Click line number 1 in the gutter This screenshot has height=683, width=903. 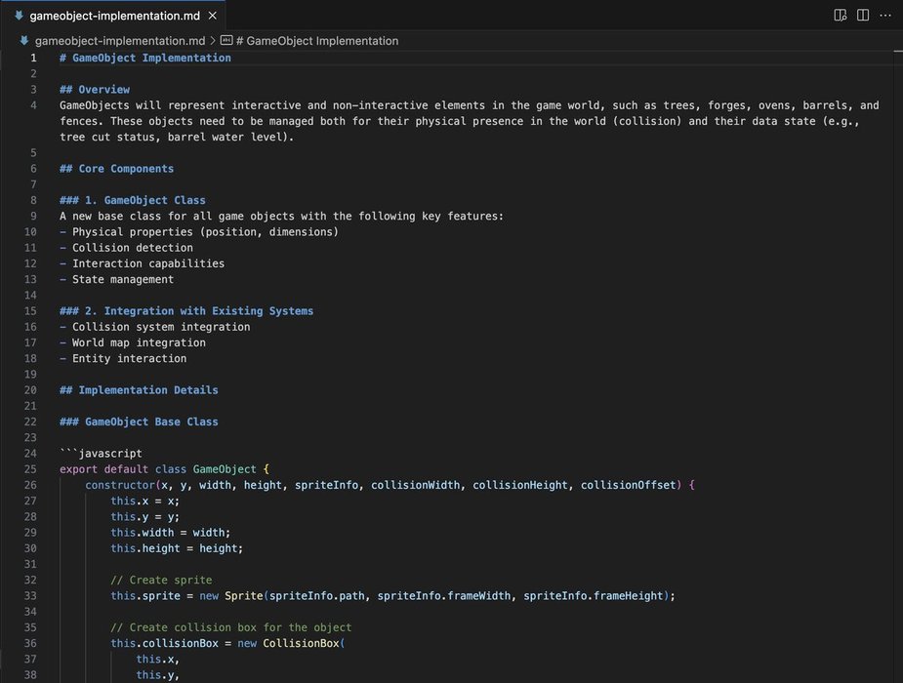tap(33, 58)
